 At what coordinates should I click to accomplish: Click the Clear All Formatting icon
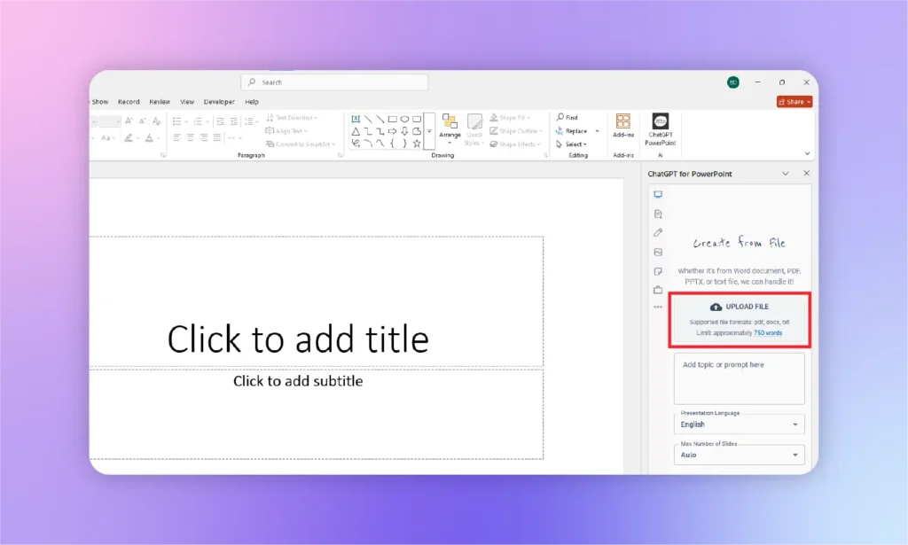click(x=156, y=121)
